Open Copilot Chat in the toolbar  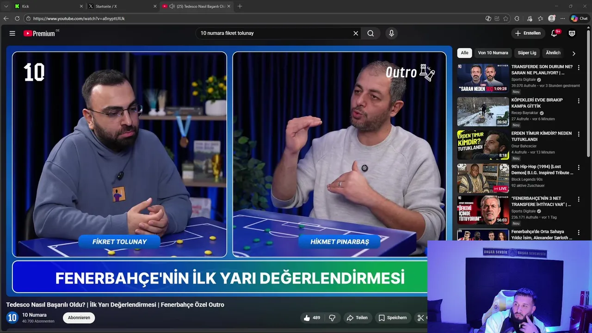579,18
